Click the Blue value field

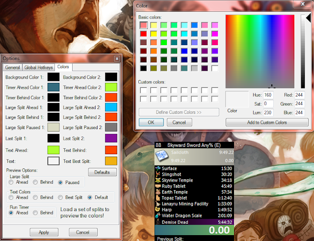coord(300,112)
